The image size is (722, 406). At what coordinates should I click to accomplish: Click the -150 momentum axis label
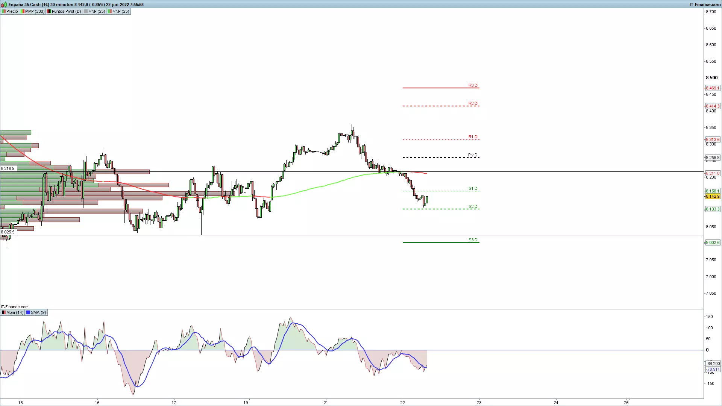(710, 383)
